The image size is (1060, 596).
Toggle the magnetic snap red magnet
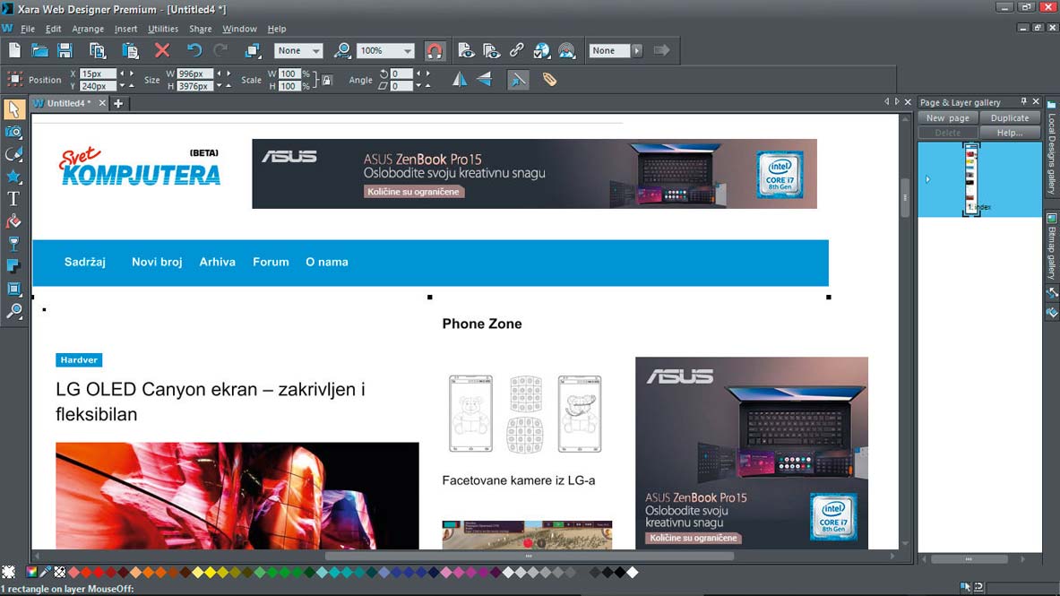[x=435, y=51]
